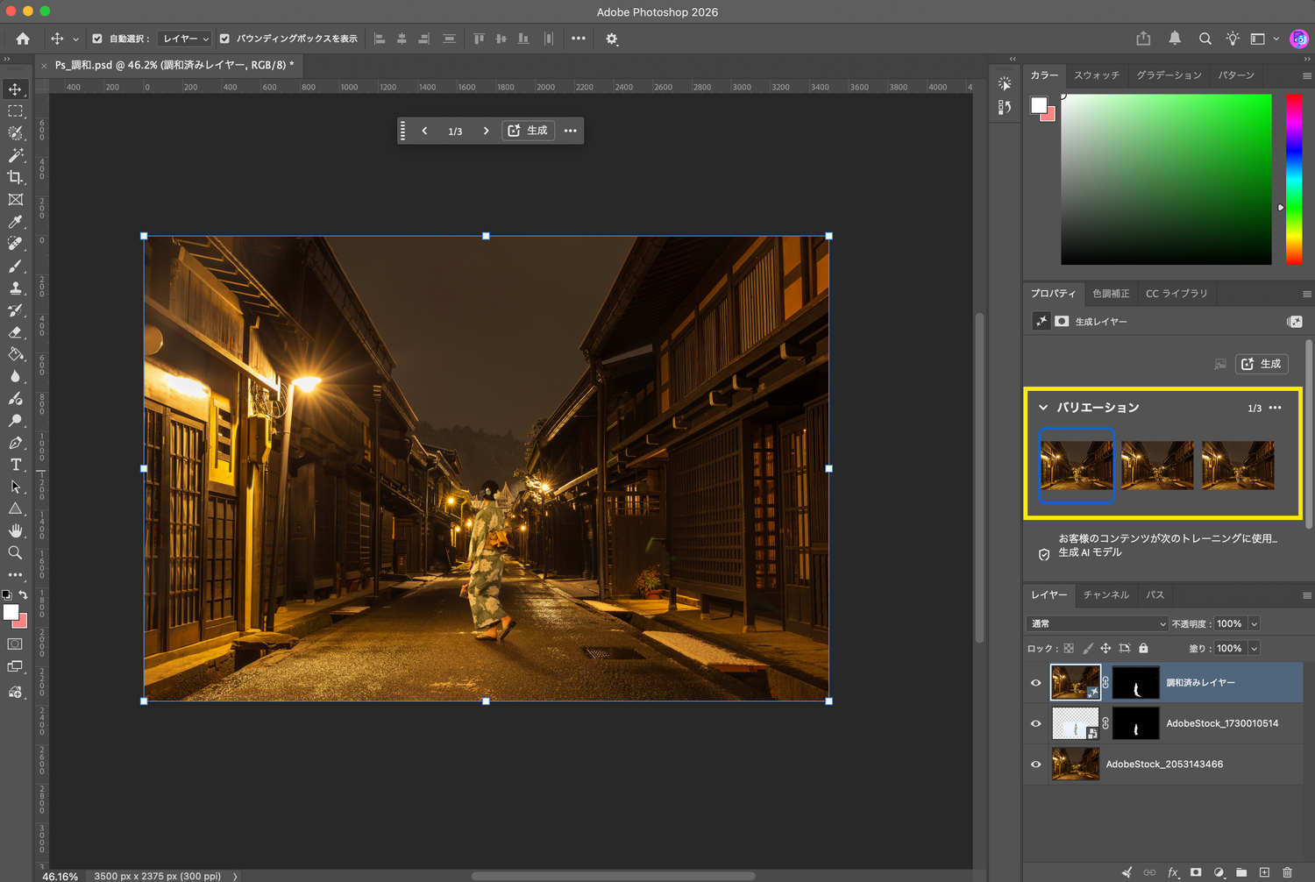Select the Eyedropper tool
Screen dimensions: 1315x882
(x=16, y=222)
